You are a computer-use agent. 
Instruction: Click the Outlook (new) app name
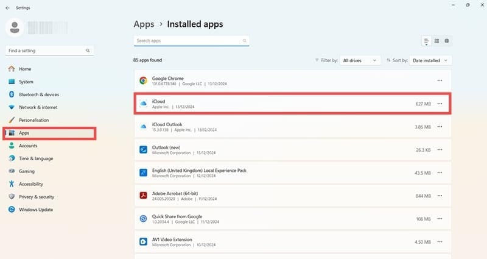tap(166, 147)
